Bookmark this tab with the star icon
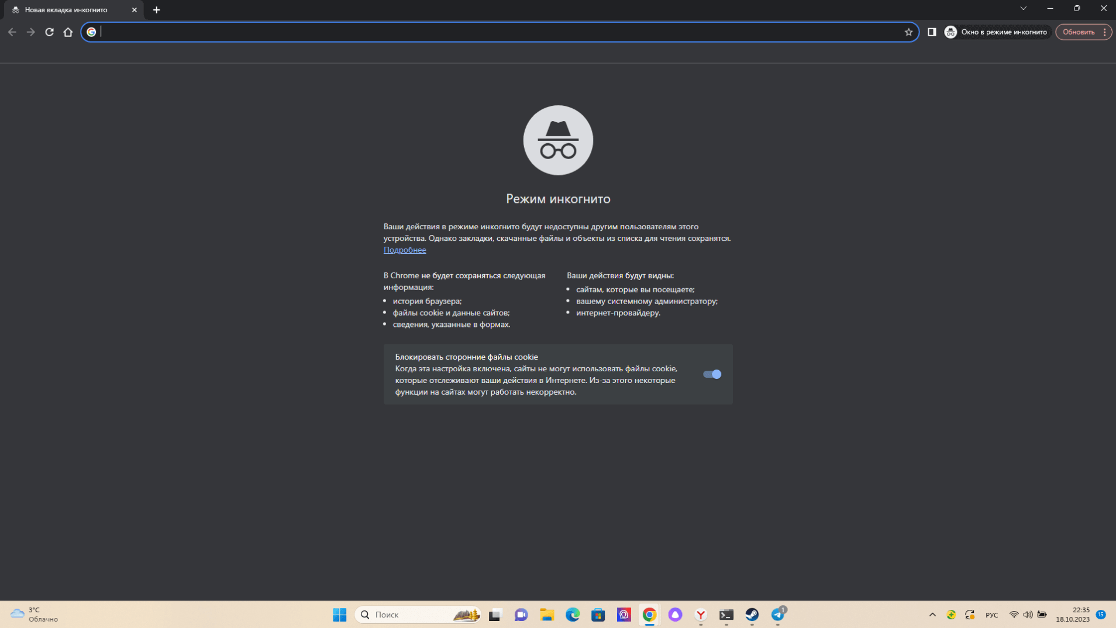The width and height of the screenshot is (1116, 628). [908, 32]
